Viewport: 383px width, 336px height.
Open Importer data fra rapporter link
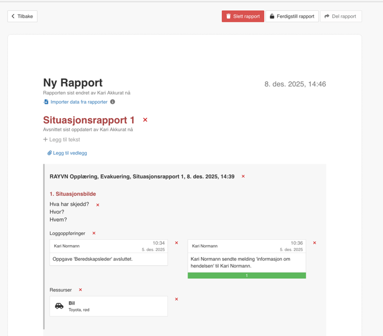tap(78, 102)
